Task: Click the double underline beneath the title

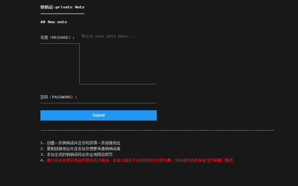Action: click(62, 14)
